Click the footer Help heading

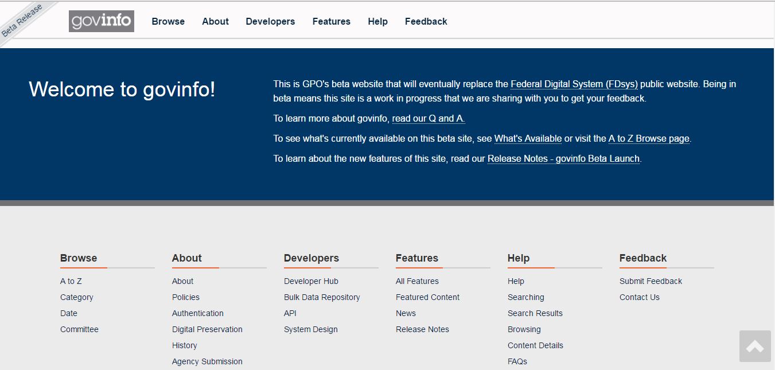519,258
